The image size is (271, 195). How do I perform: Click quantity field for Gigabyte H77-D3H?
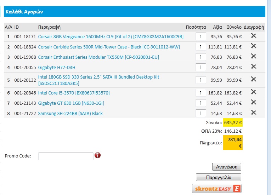coord(201,67)
